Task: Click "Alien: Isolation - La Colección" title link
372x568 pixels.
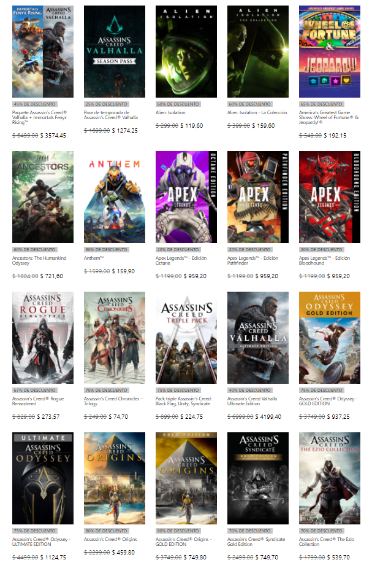Action: [x=257, y=113]
